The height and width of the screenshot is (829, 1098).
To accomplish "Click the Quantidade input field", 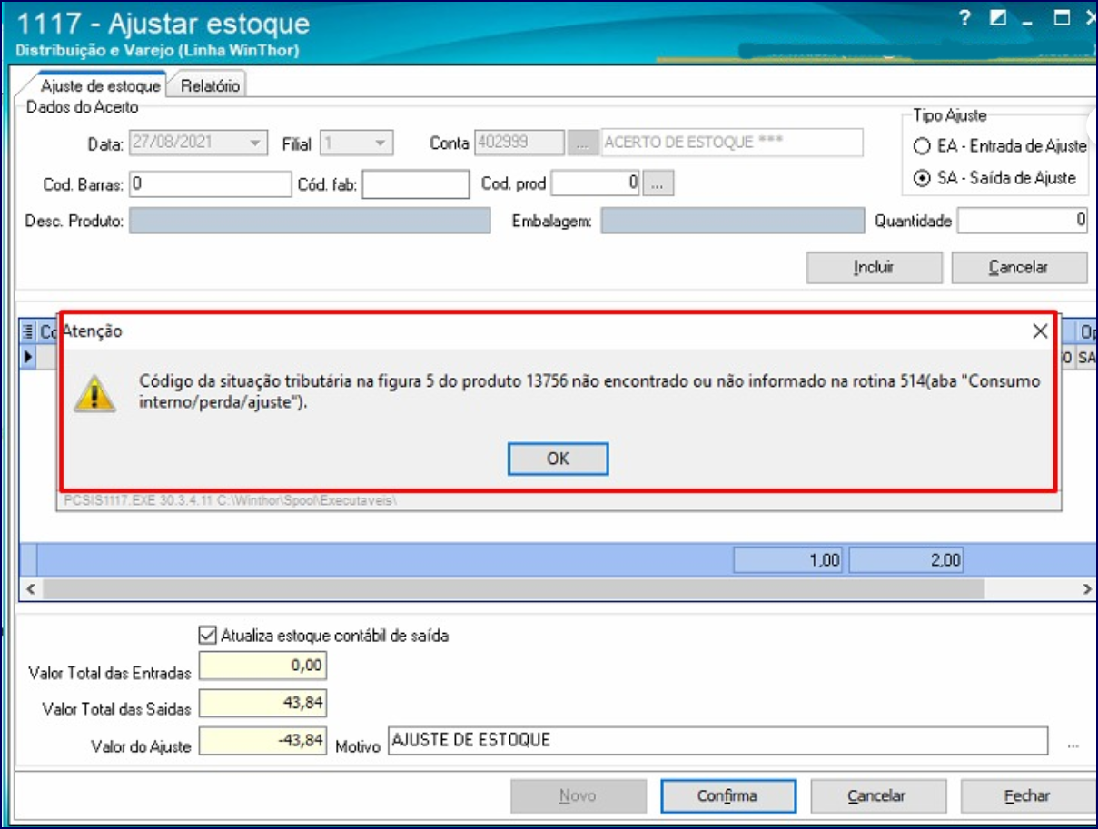I will [x=1022, y=221].
